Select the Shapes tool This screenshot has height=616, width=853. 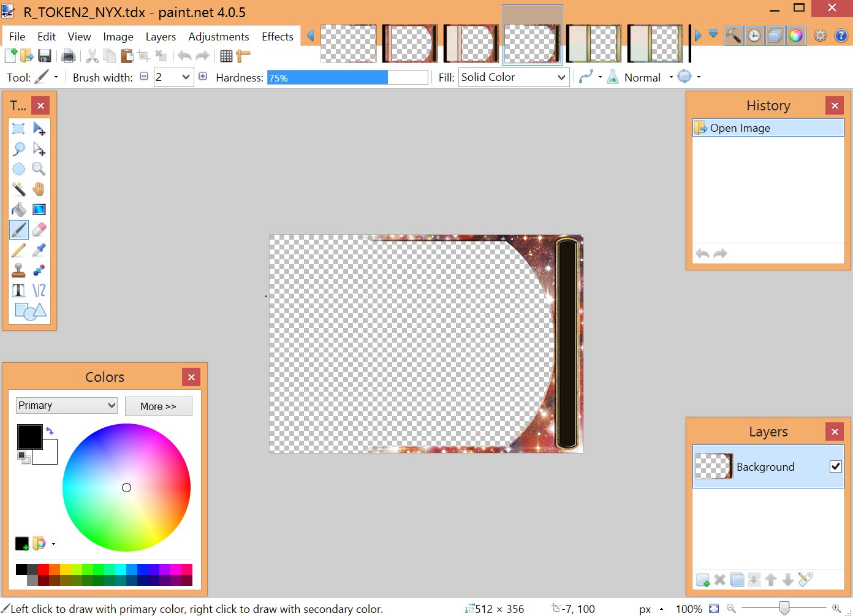coord(30,311)
